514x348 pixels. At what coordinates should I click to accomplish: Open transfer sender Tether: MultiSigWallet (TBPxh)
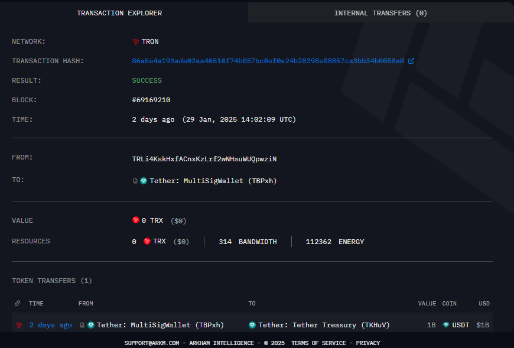point(160,325)
